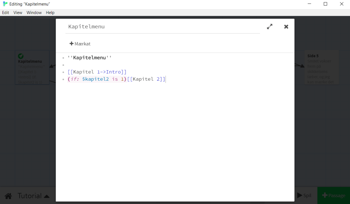Click the fullscreen expand arrows in the editor
This screenshot has height=204, width=350.
269,26
